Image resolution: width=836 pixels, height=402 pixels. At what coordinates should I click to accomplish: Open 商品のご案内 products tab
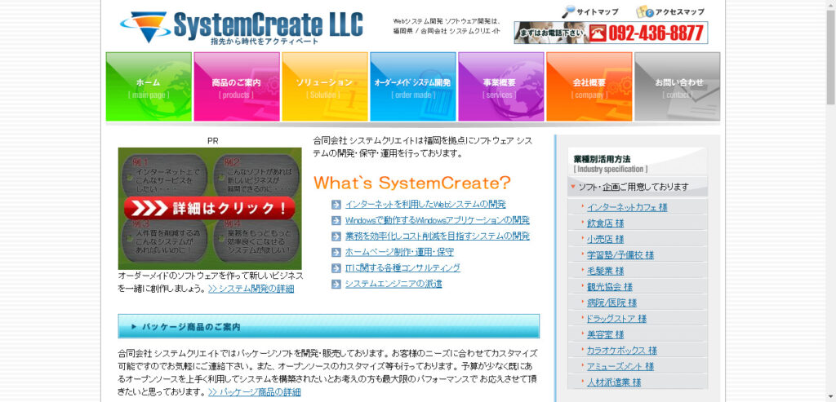tap(236, 86)
